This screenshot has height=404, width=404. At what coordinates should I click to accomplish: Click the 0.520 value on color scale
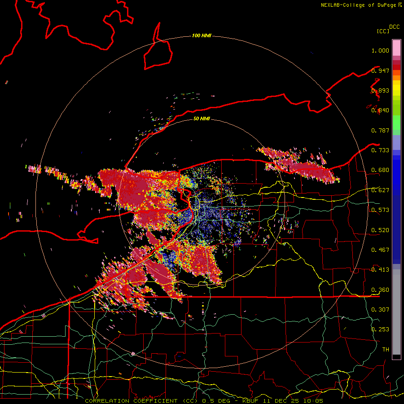click(380, 230)
